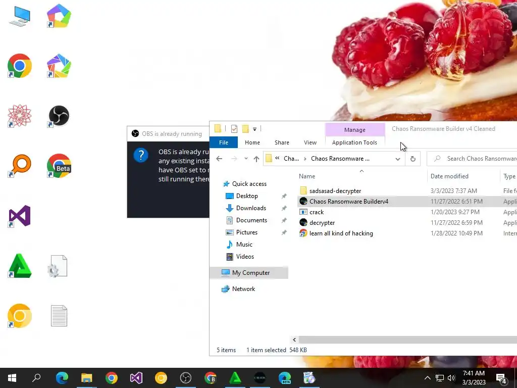Click the taskbar clock showing 7:41 AM
517x388 pixels.
474,378
